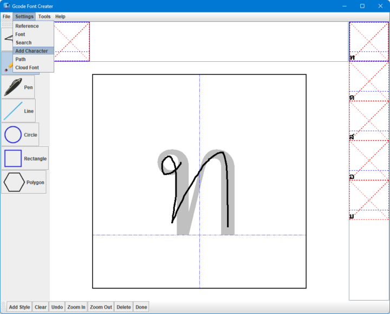Choose Cloud Font menu entry
390x314 pixels.
pyautogui.click(x=34, y=67)
